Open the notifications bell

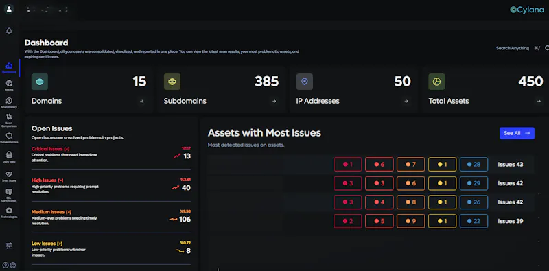coord(9,31)
